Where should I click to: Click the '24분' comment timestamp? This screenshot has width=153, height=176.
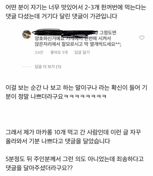[x=39, y=52]
